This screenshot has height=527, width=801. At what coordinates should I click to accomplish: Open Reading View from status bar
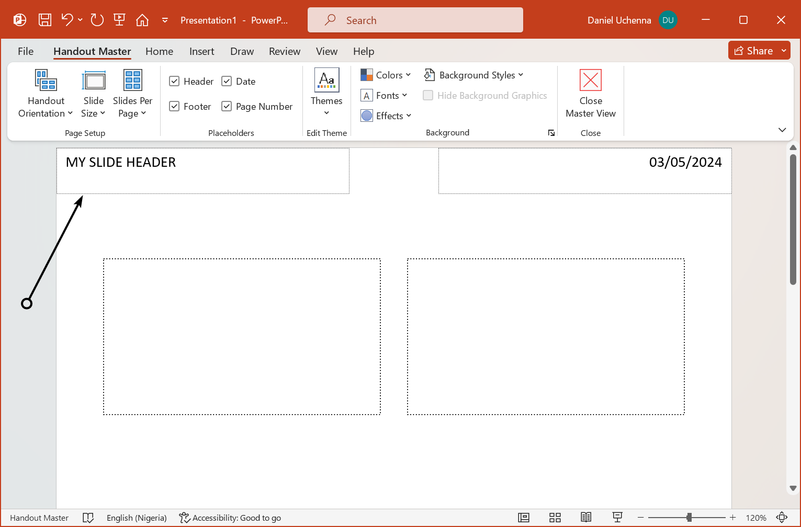[x=586, y=518]
